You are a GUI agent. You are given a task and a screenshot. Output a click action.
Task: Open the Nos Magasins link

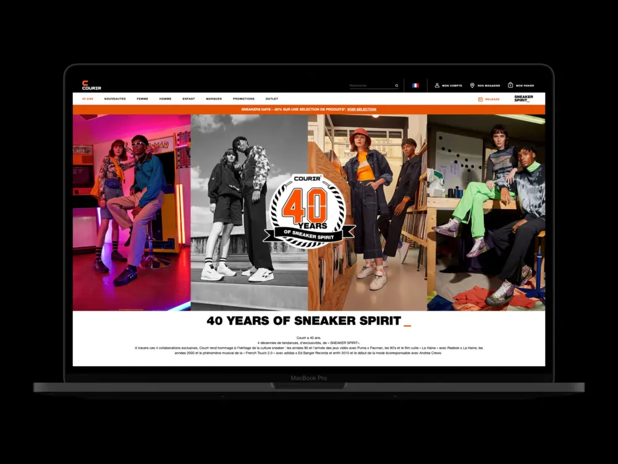point(489,85)
